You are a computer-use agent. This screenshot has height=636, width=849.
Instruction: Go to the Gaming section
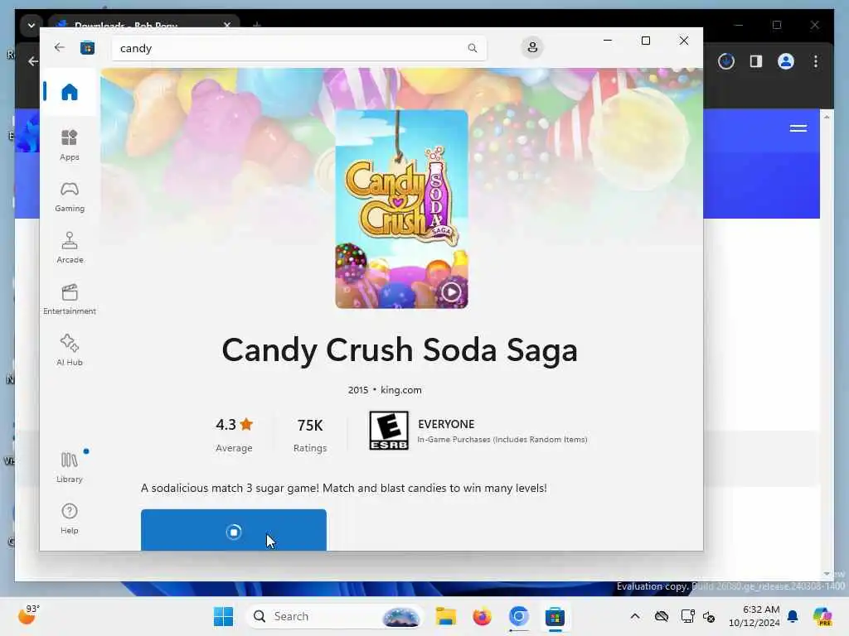(x=70, y=197)
